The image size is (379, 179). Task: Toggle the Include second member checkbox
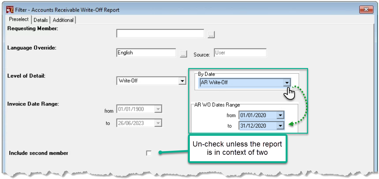click(x=149, y=153)
